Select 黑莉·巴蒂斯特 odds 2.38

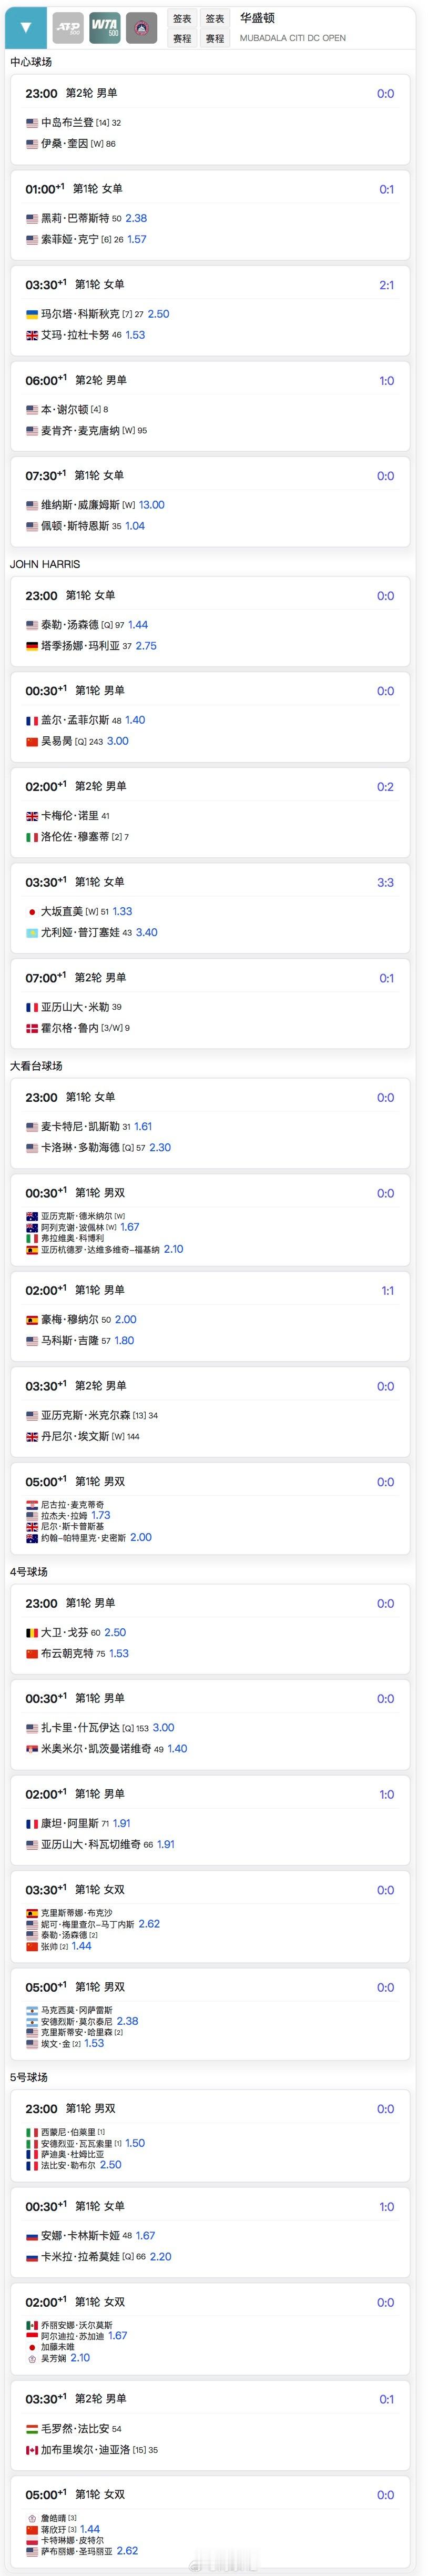[136, 218]
